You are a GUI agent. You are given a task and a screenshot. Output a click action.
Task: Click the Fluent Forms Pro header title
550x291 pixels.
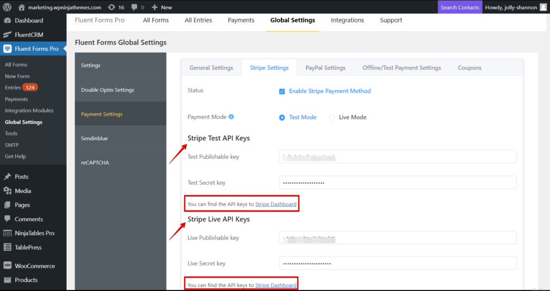click(100, 20)
